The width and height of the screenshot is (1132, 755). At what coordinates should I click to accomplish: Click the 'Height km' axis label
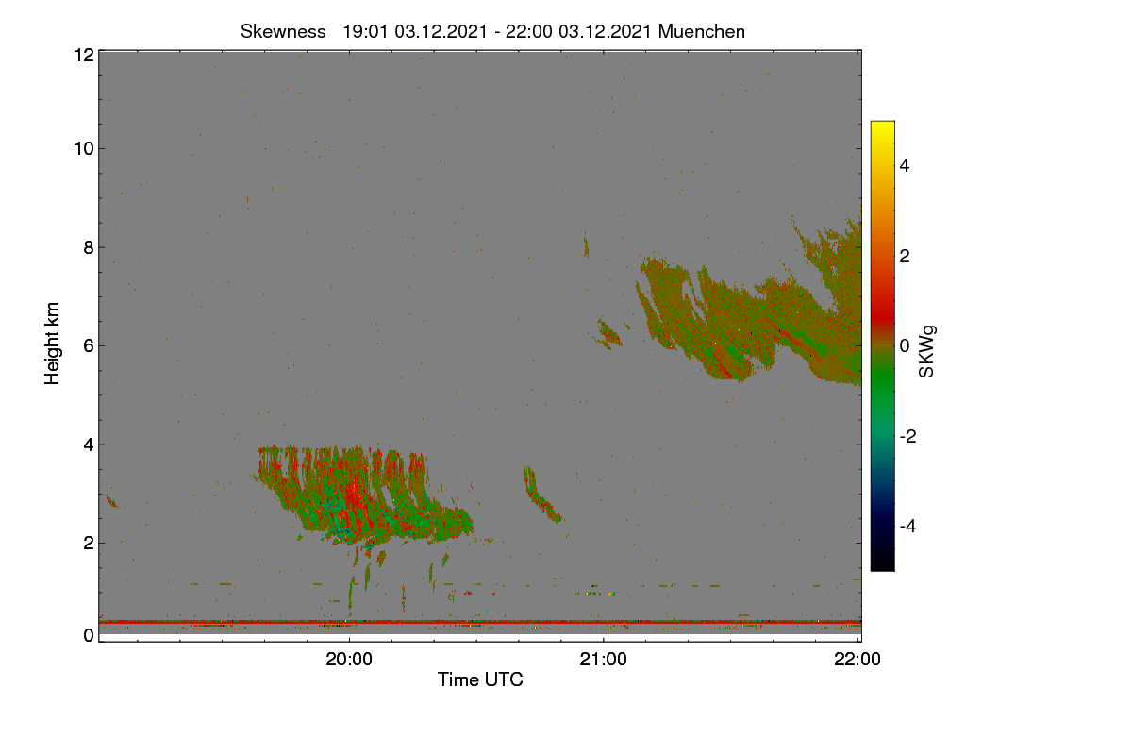coord(53,344)
